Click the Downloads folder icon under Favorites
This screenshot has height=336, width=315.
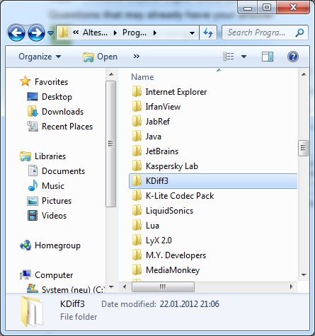33,111
